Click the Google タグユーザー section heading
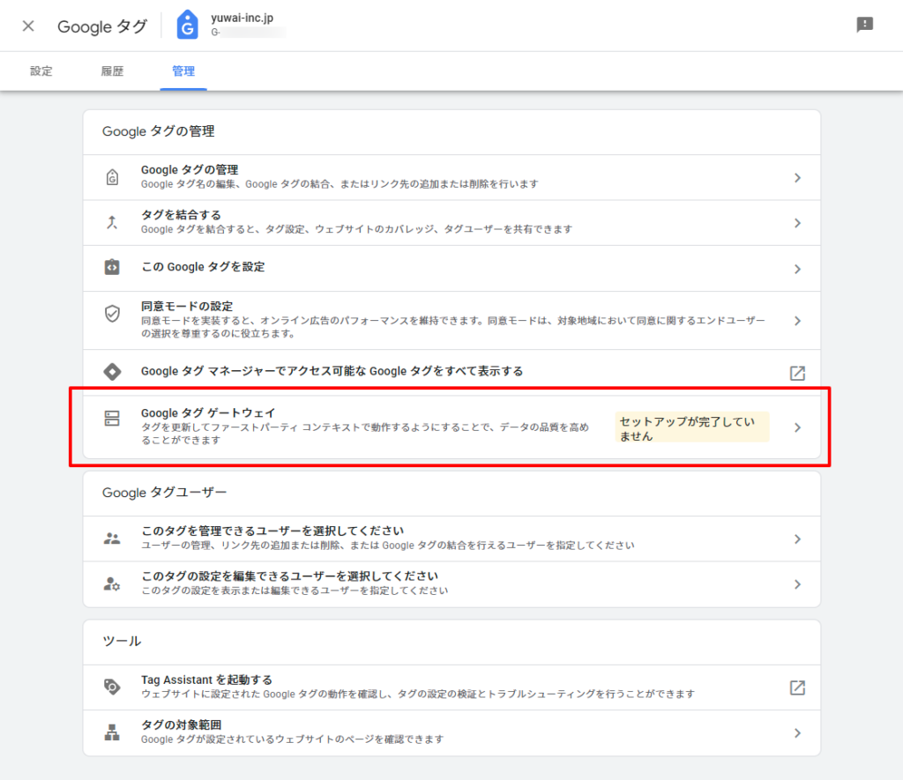 (164, 493)
